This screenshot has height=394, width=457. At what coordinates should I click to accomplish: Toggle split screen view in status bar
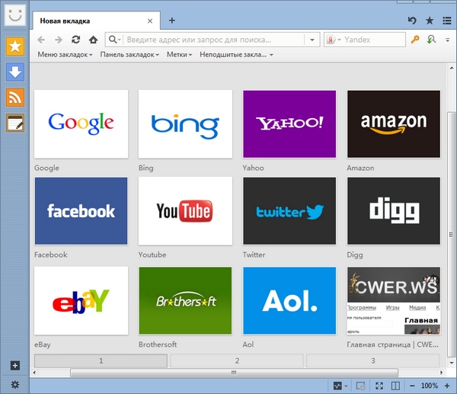point(395,386)
